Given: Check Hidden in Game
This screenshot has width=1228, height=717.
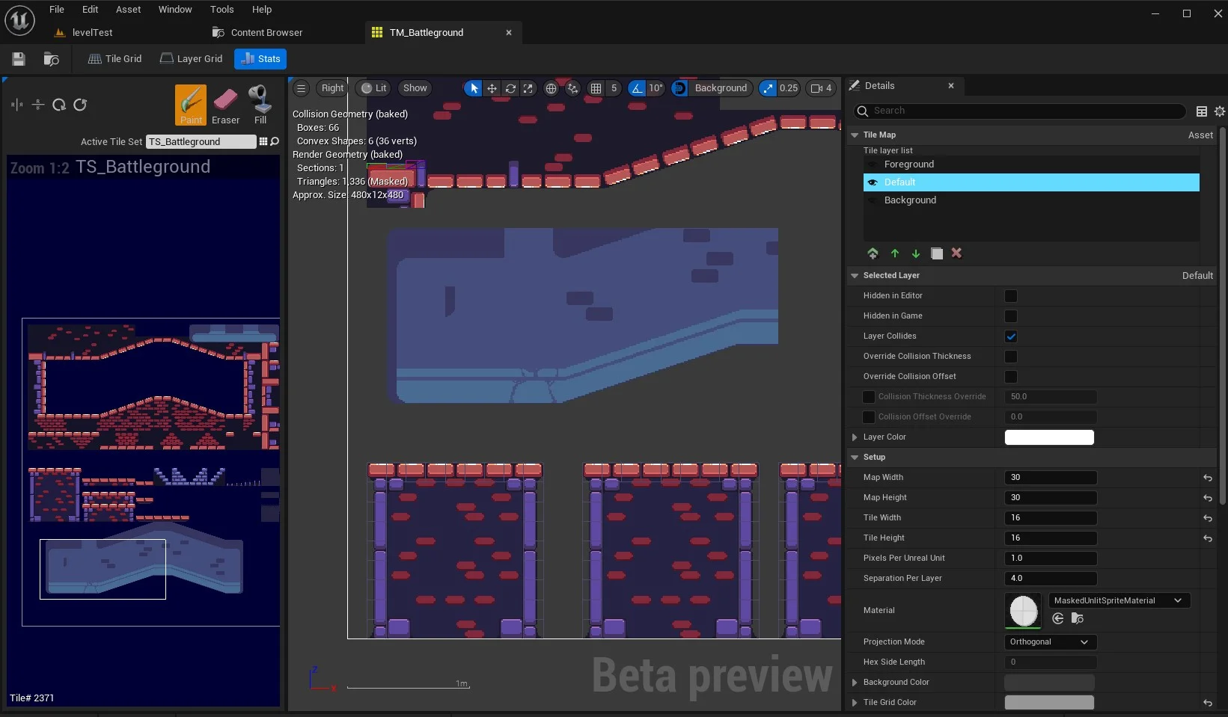Looking at the screenshot, I should point(1011,316).
